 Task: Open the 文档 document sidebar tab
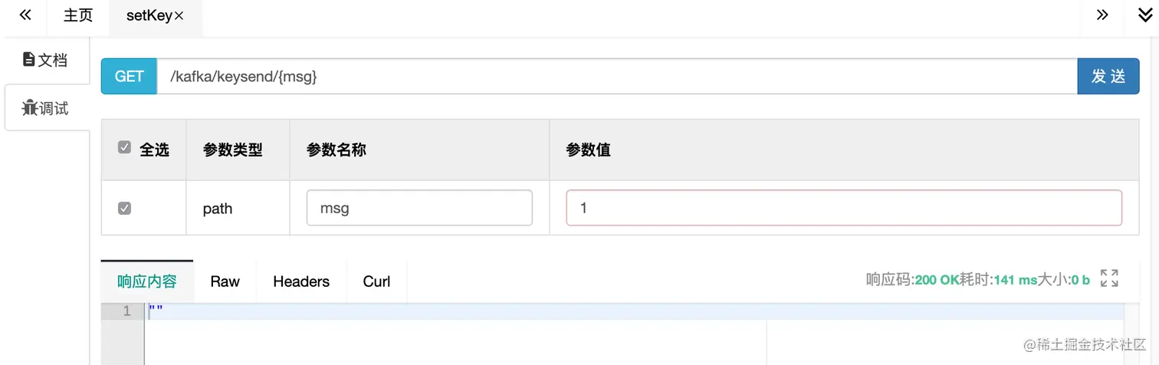pyautogui.click(x=45, y=60)
